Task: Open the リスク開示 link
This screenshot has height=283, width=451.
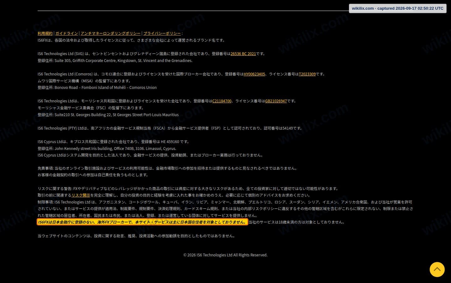Action: pos(81,195)
